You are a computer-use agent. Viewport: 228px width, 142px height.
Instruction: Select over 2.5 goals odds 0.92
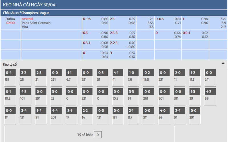(x=132, y=19)
